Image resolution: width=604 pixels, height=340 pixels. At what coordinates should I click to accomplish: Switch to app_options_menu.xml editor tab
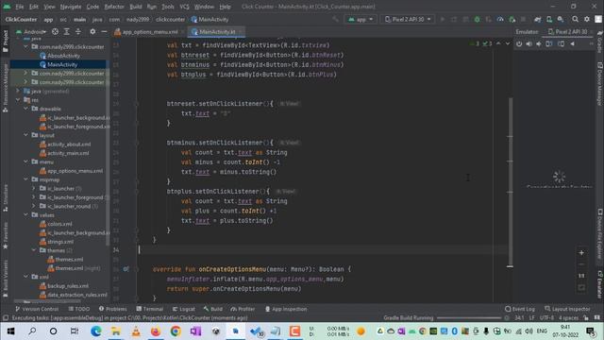click(146, 31)
